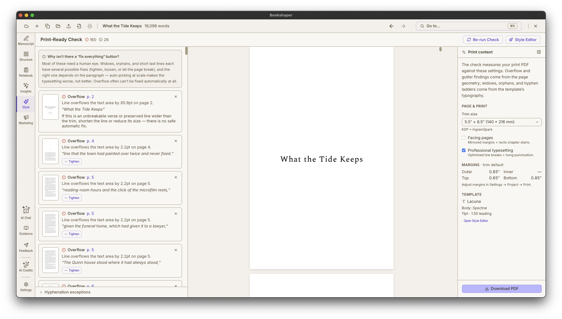Open thumbnail of page 2 overflow card
562x319 pixels.
pyautogui.click(x=50, y=107)
